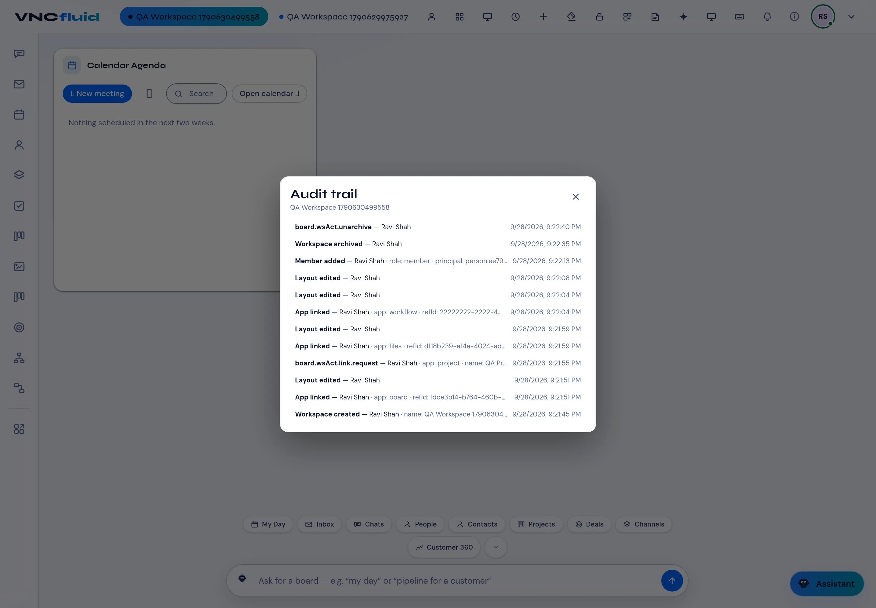Select the Channels chip
This screenshot has width=876, height=608.
pyautogui.click(x=644, y=524)
